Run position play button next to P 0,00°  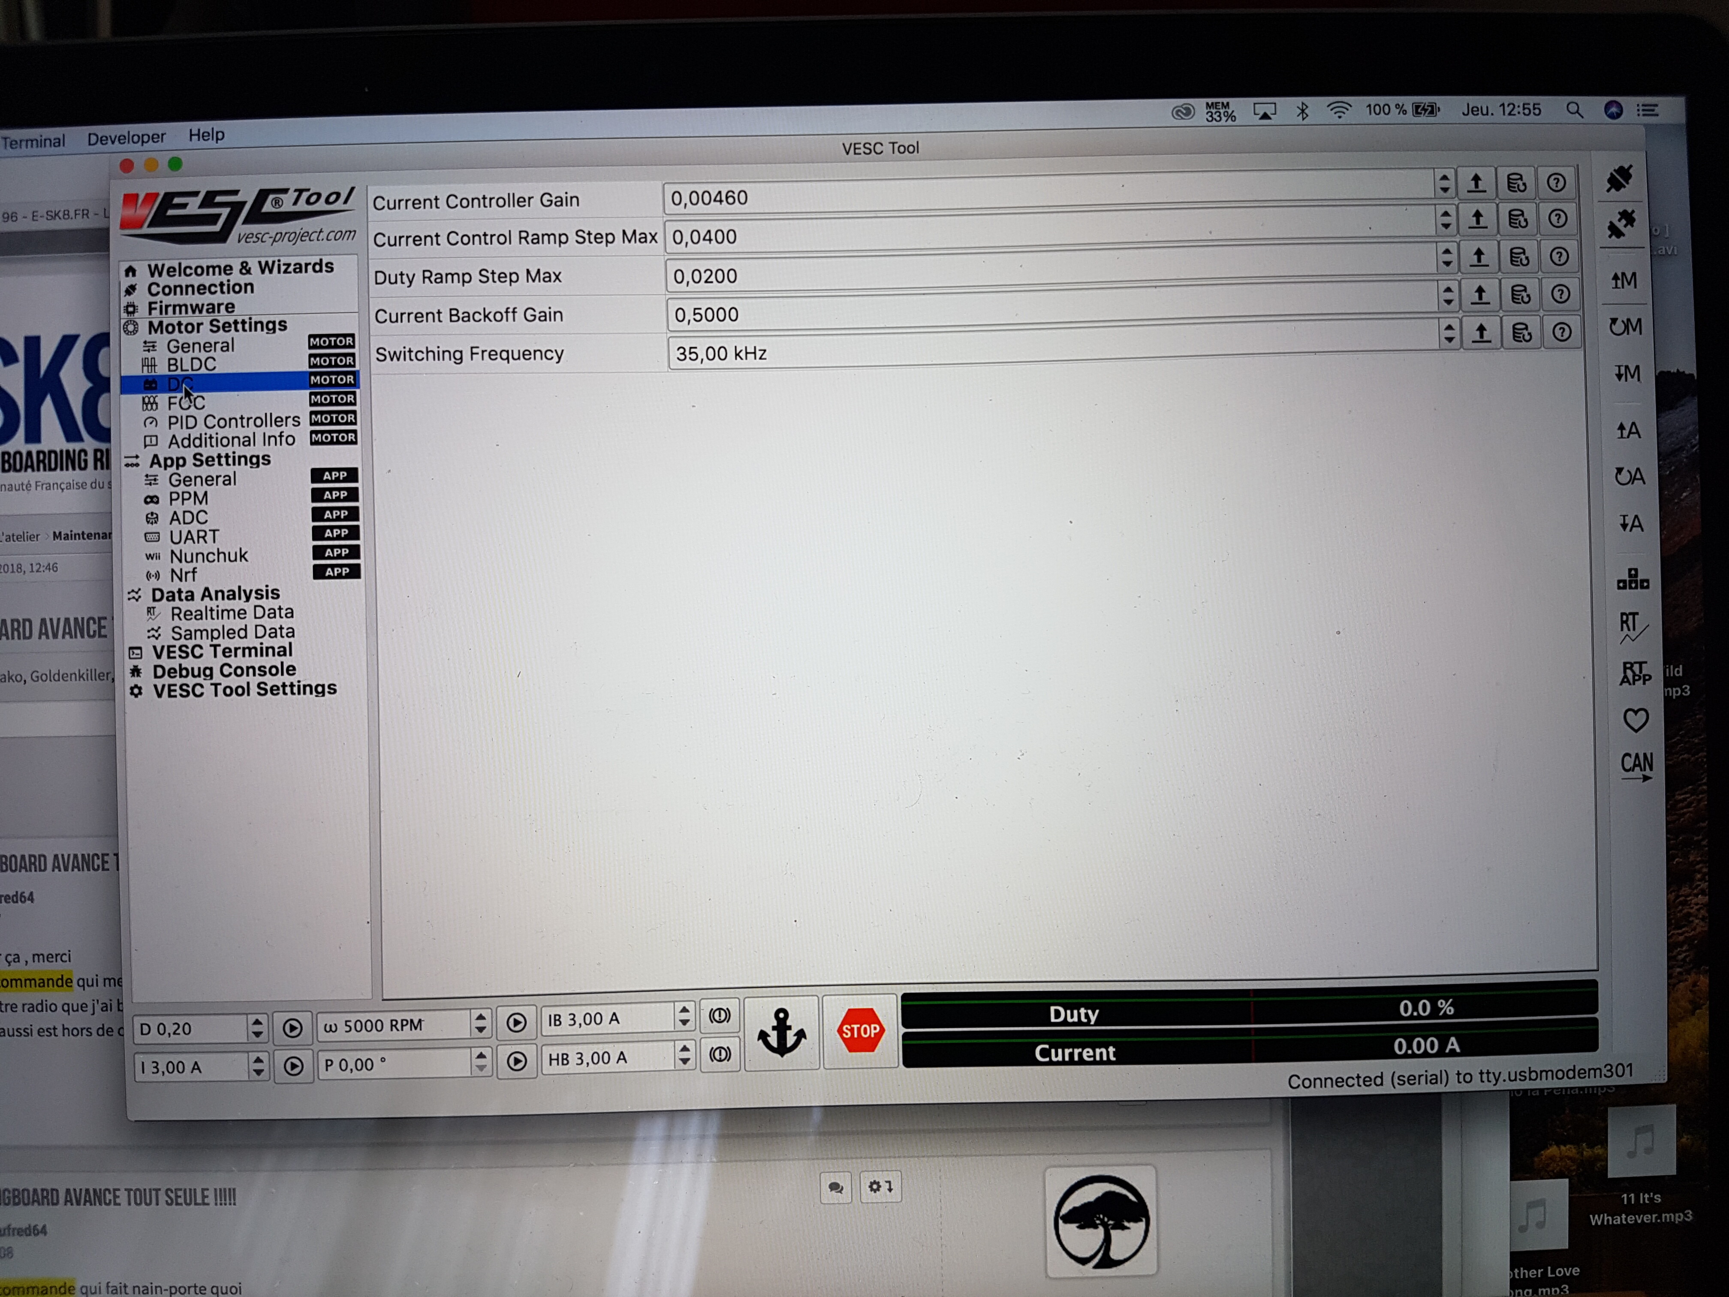pyautogui.click(x=517, y=1061)
